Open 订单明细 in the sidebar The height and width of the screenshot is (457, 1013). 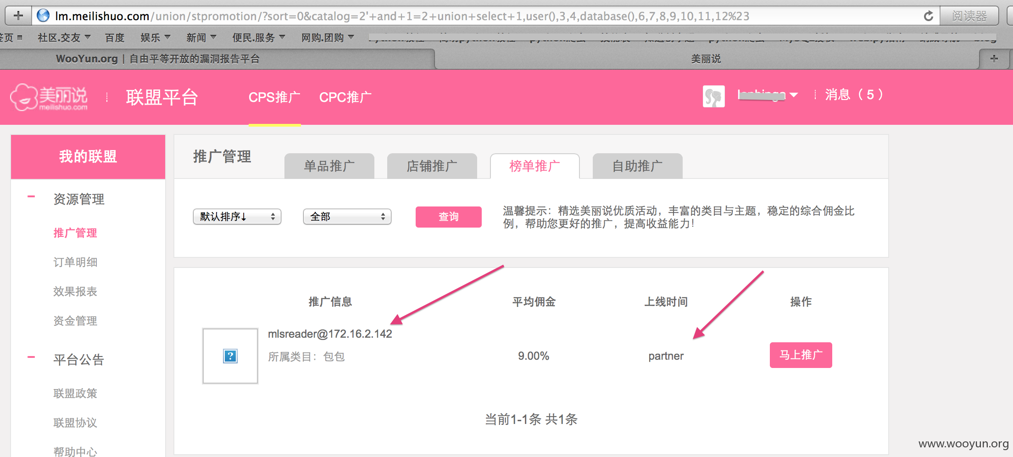[x=75, y=262]
